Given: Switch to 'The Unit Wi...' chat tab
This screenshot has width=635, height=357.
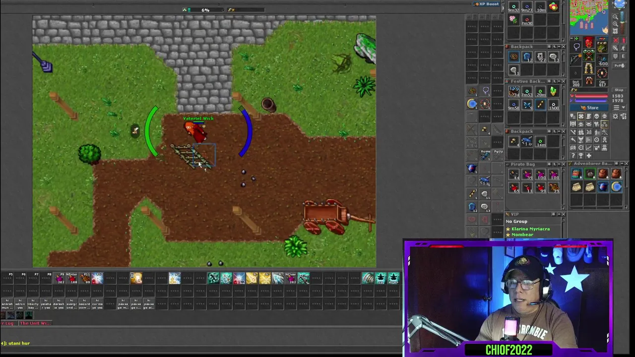Looking at the screenshot, I should [35, 323].
